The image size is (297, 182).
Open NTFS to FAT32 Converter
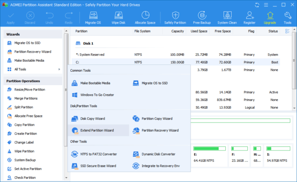94,154
